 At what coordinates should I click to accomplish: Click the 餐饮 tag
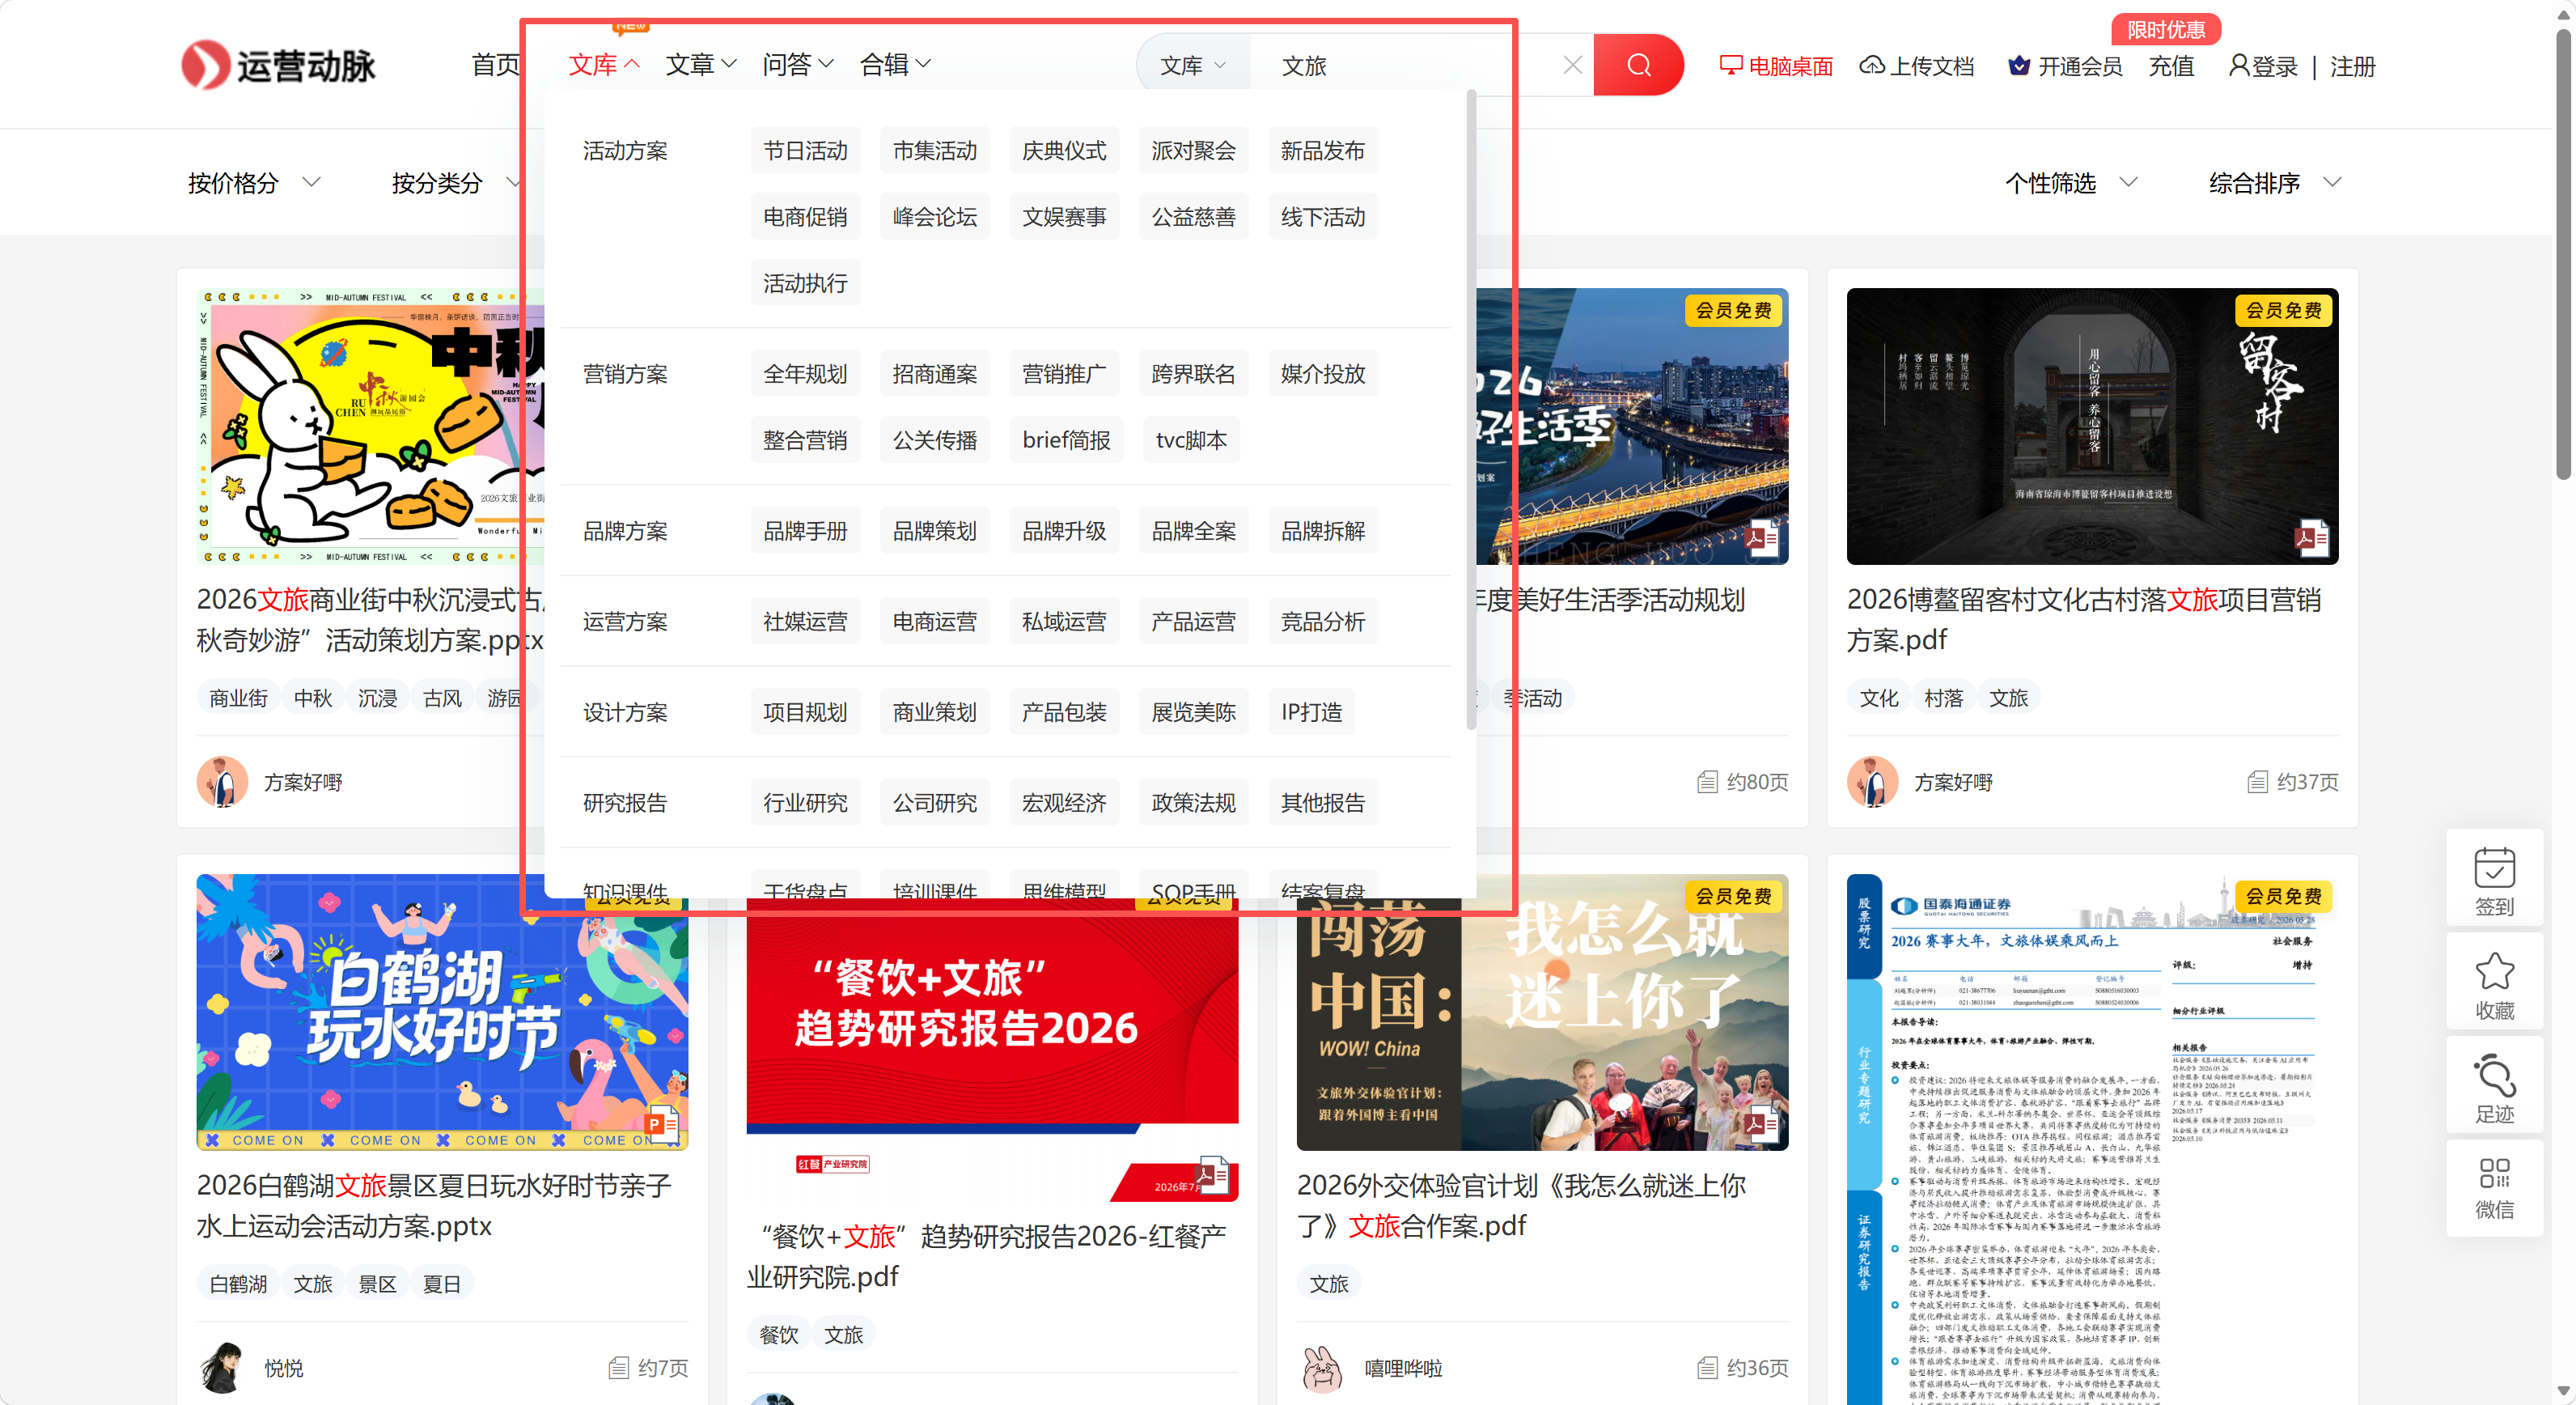779,1335
